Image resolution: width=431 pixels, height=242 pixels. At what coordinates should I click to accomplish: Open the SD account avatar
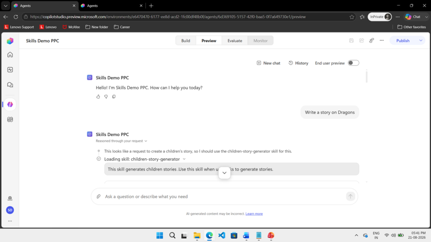[x=10, y=210]
